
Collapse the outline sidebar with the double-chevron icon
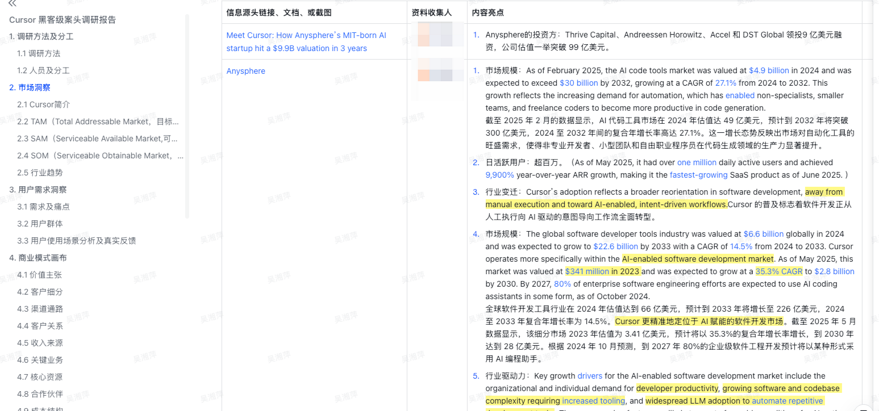(x=13, y=3)
